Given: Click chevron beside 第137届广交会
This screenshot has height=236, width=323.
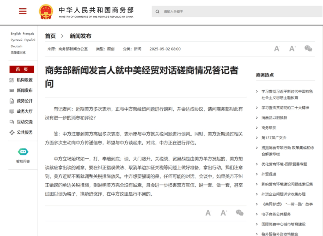Looking at the screenshot, I should tap(257, 138).
